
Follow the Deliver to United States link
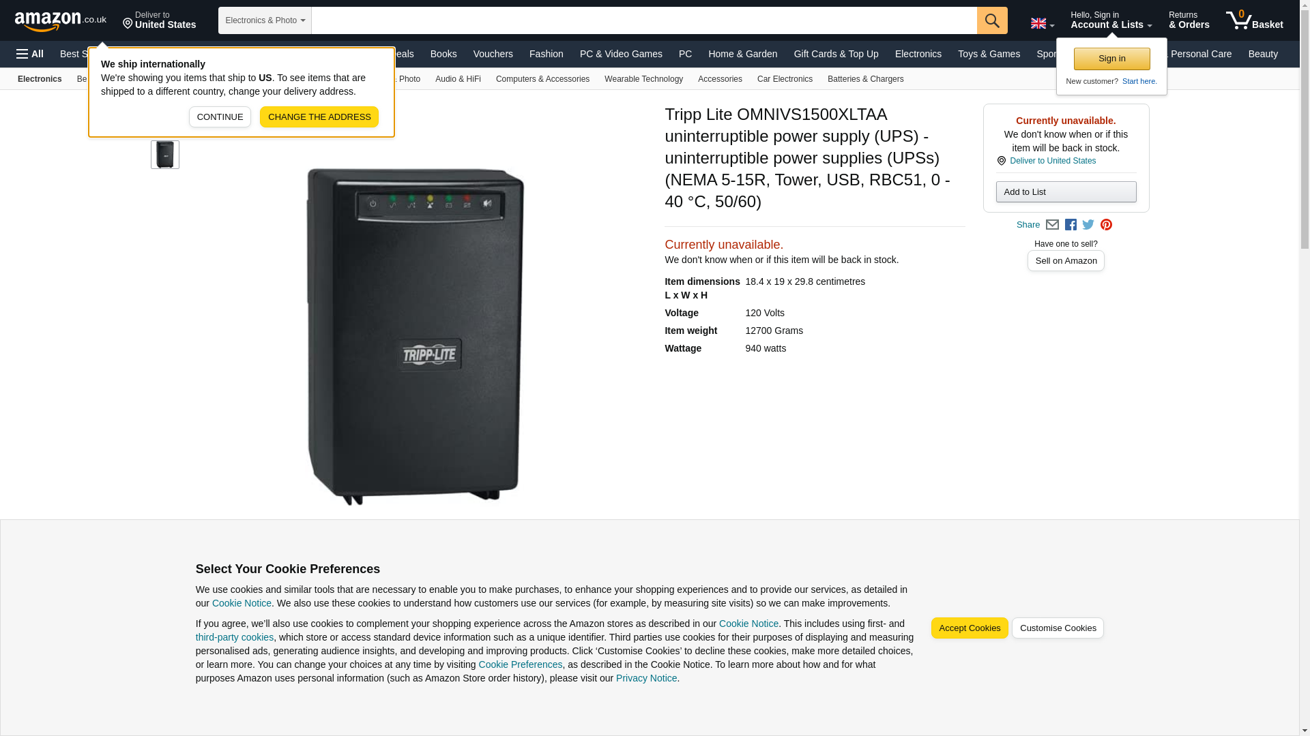(1052, 161)
